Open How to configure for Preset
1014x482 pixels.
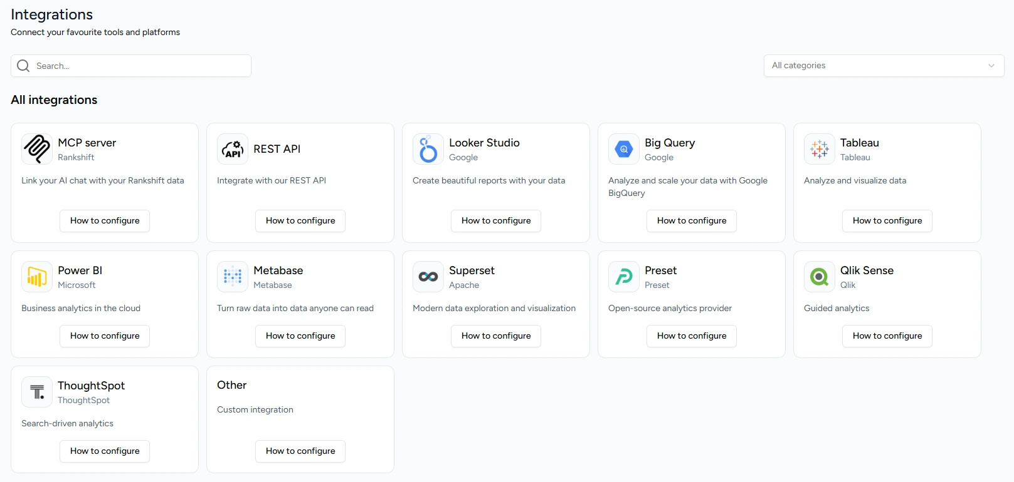tap(692, 336)
